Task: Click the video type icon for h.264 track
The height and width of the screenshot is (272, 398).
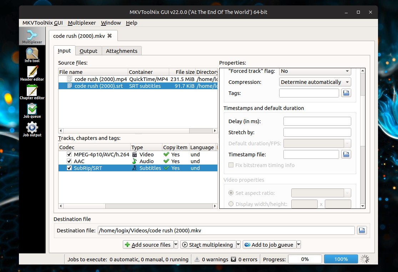Action: pyautogui.click(x=135, y=154)
